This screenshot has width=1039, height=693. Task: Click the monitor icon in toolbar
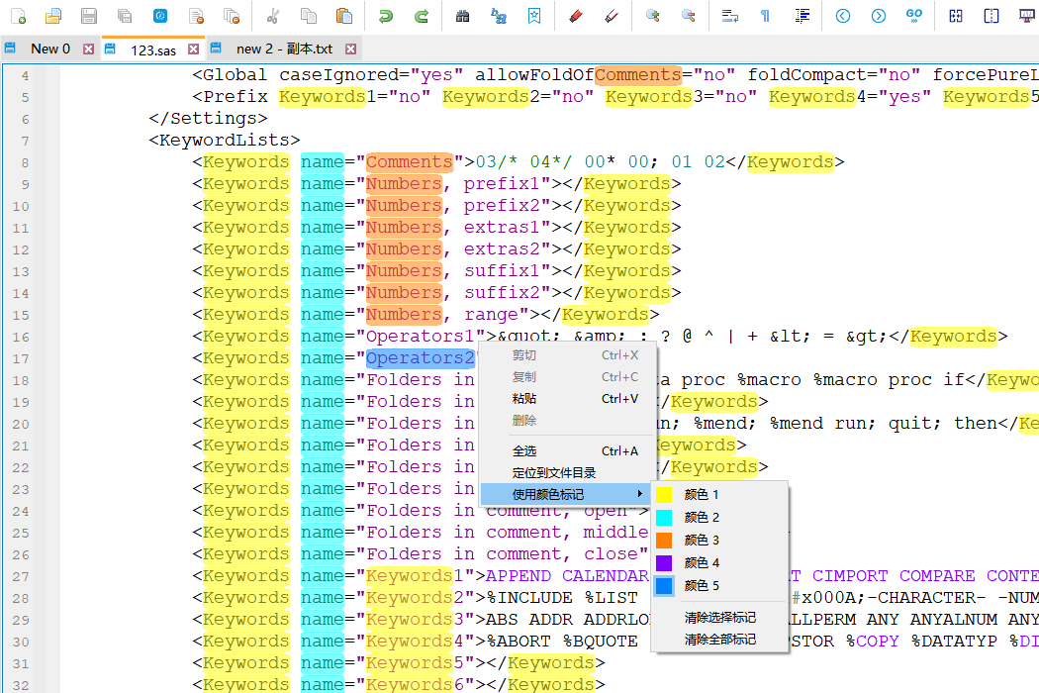point(1027,16)
